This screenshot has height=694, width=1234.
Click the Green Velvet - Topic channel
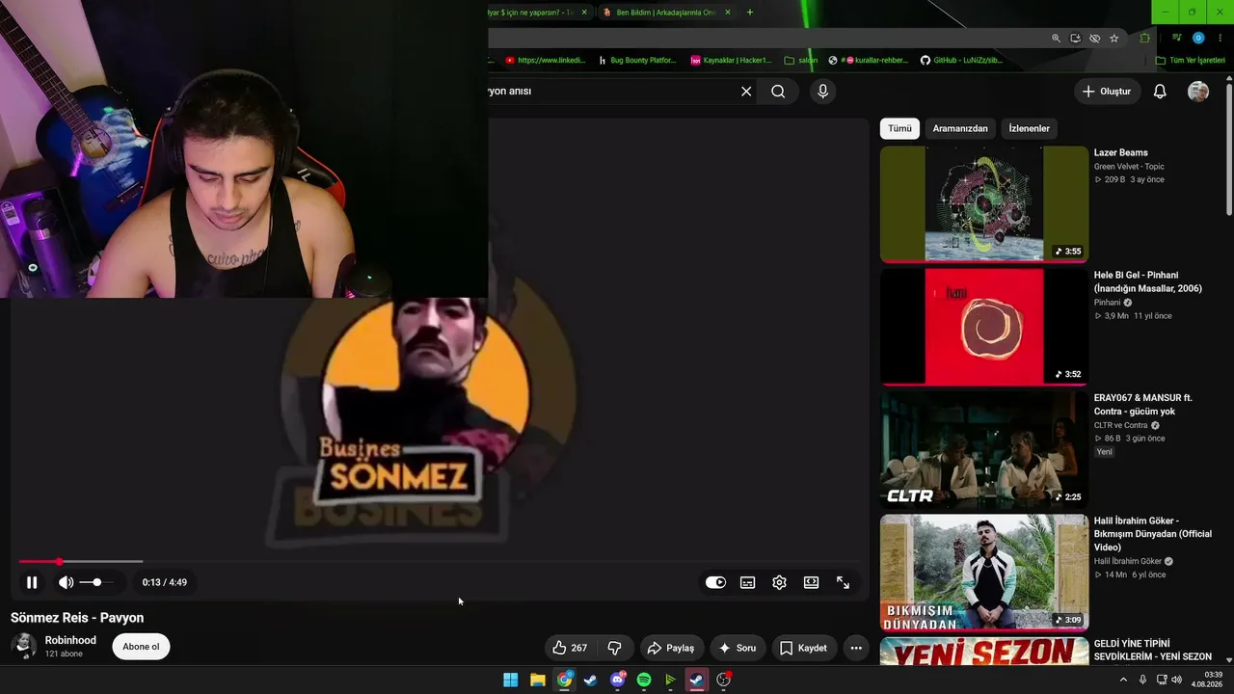(1129, 167)
